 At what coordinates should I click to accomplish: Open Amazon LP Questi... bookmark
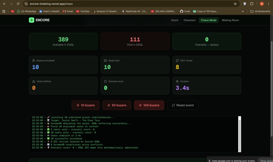(x=105, y=11)
